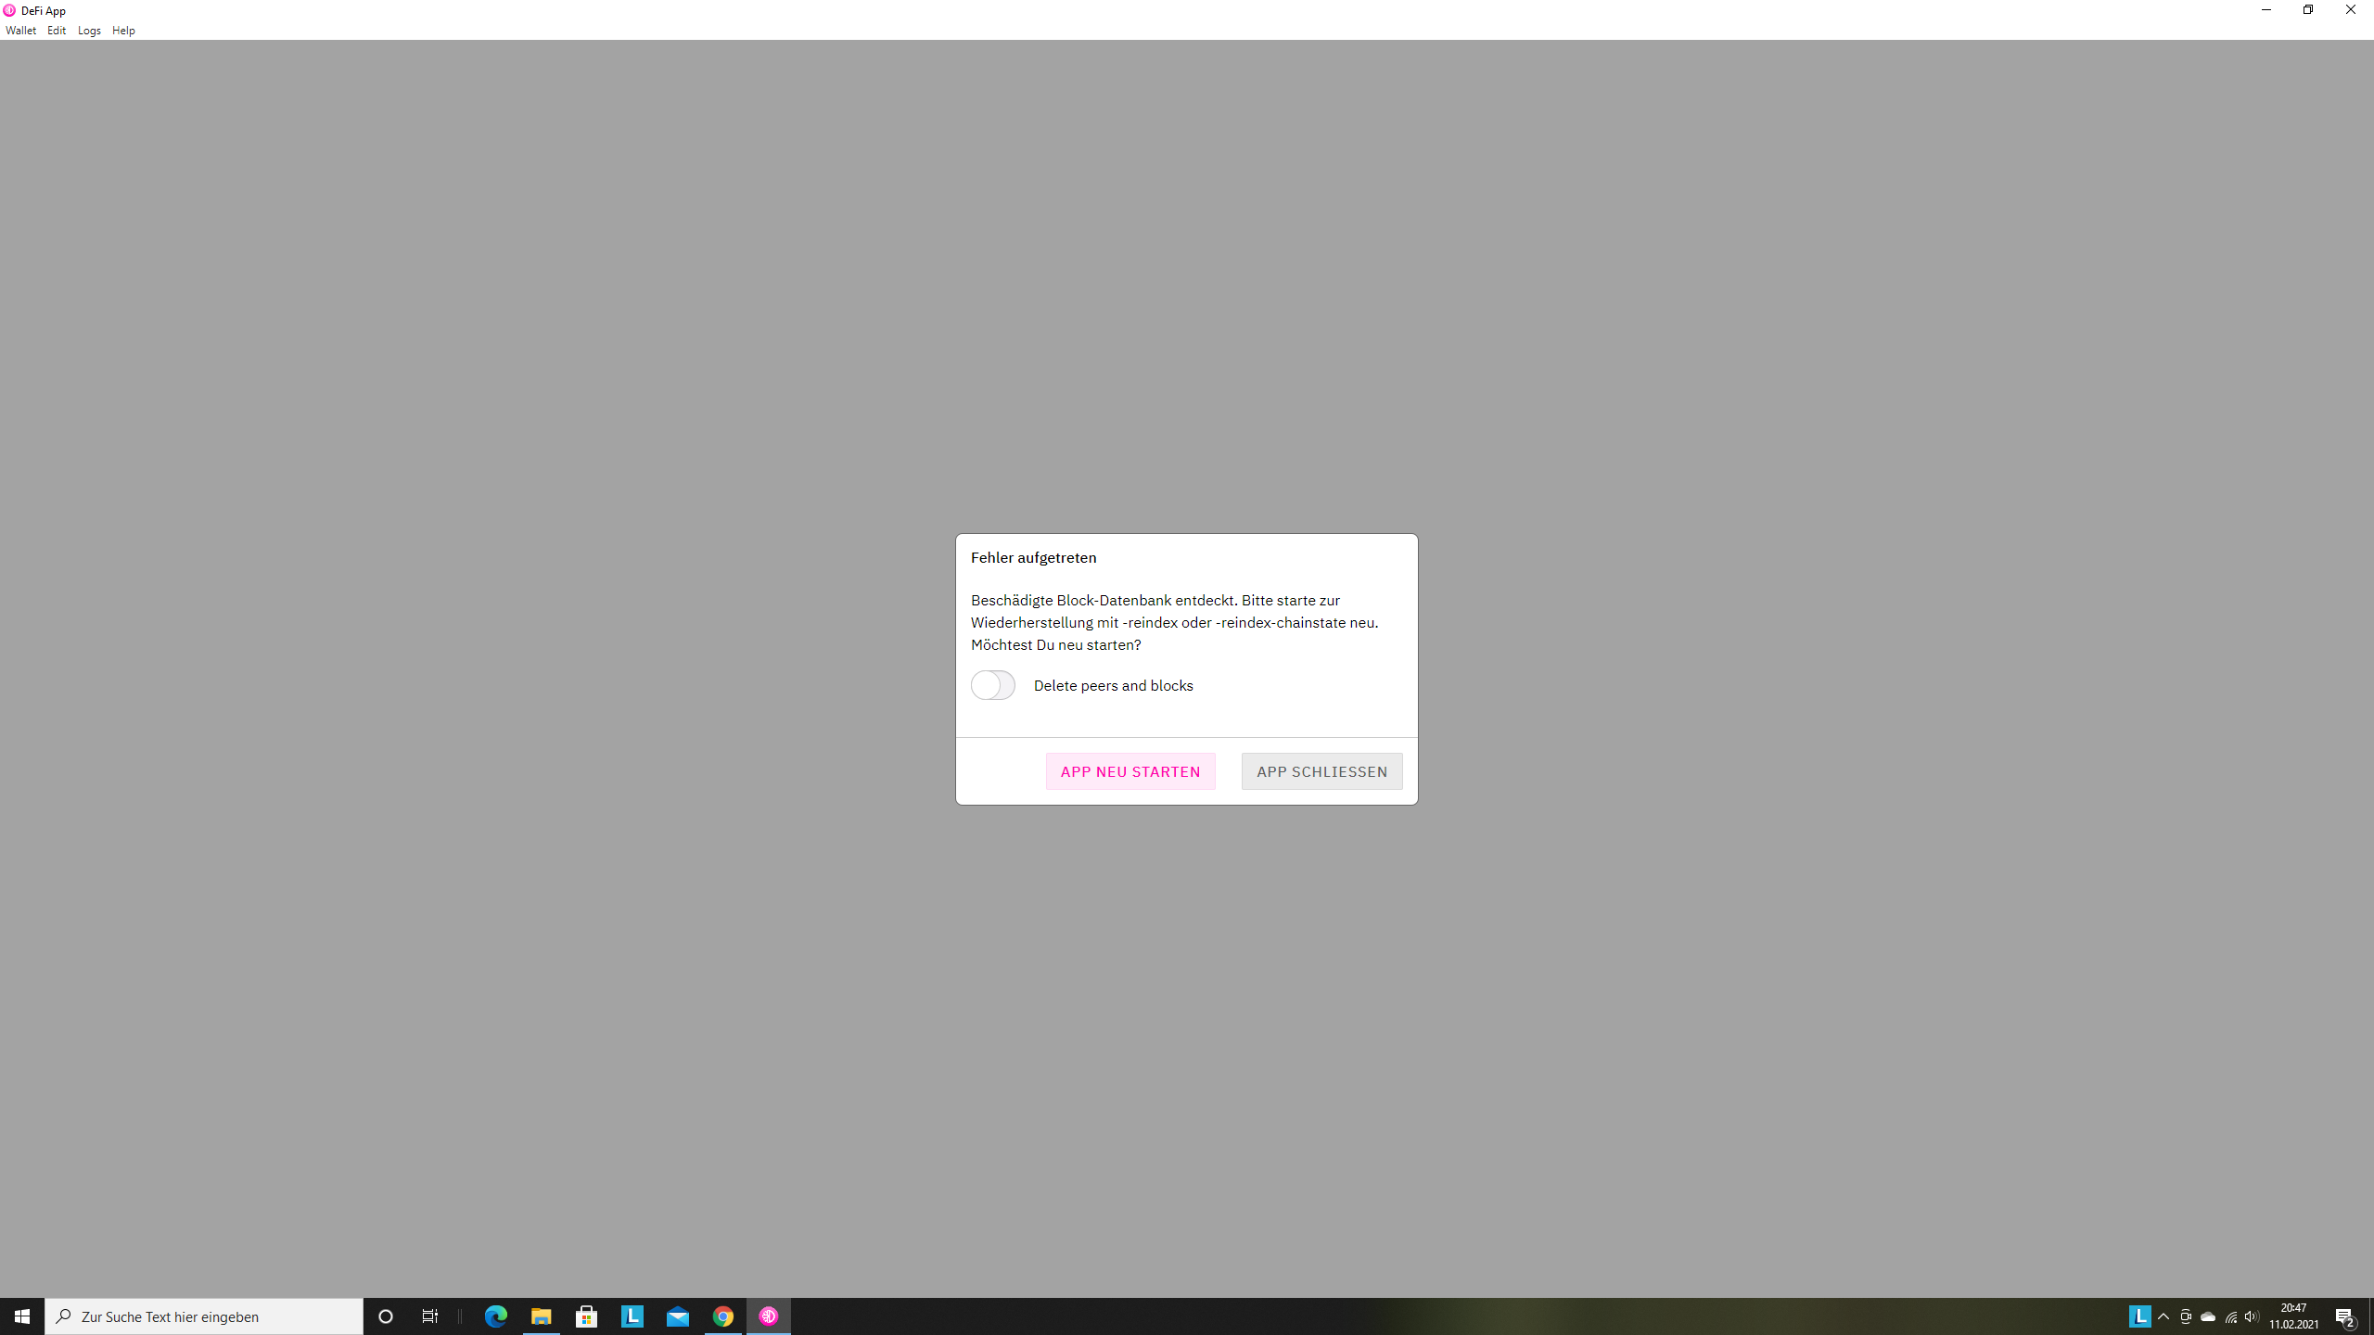Open the Help menu
The height and width of the screenshot is (1335, 2374).
click(x=123, y=31)
